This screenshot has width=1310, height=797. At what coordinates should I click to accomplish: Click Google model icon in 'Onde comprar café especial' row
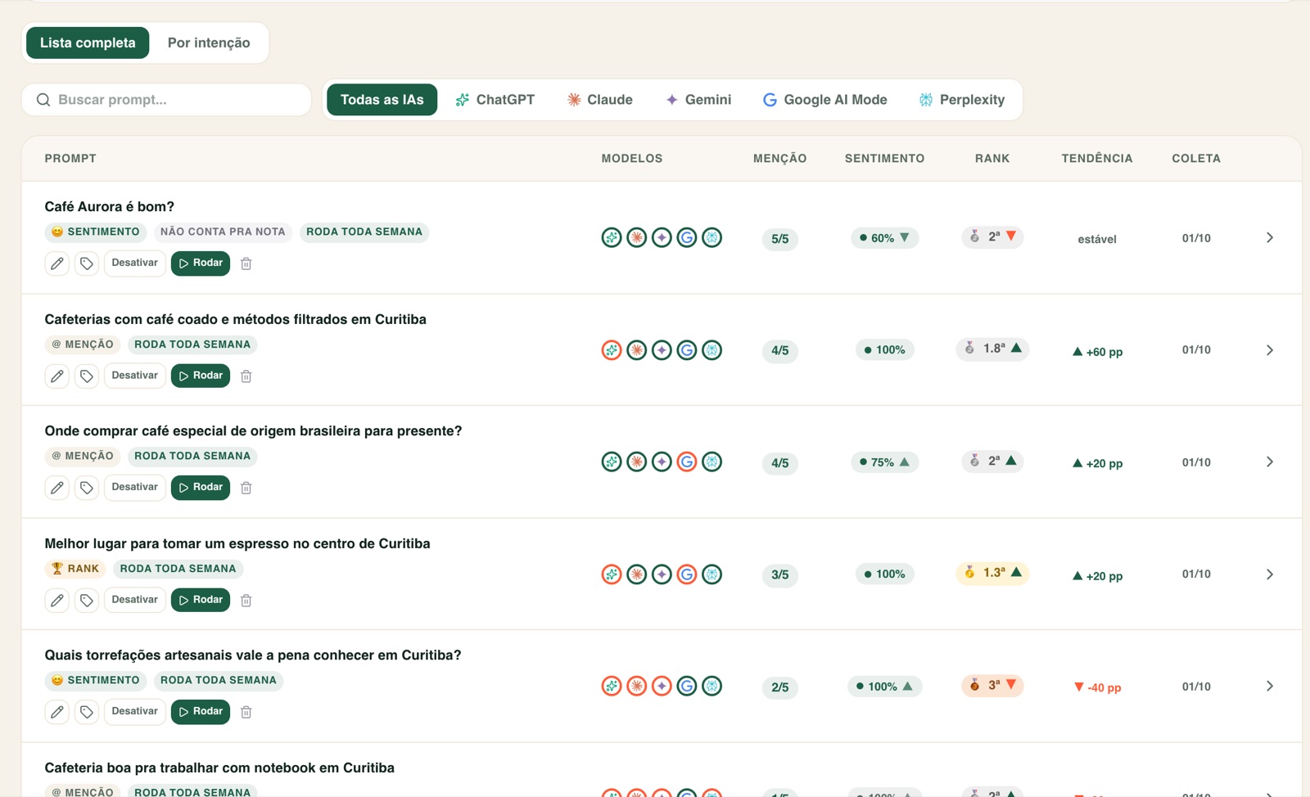coord(687,462)
